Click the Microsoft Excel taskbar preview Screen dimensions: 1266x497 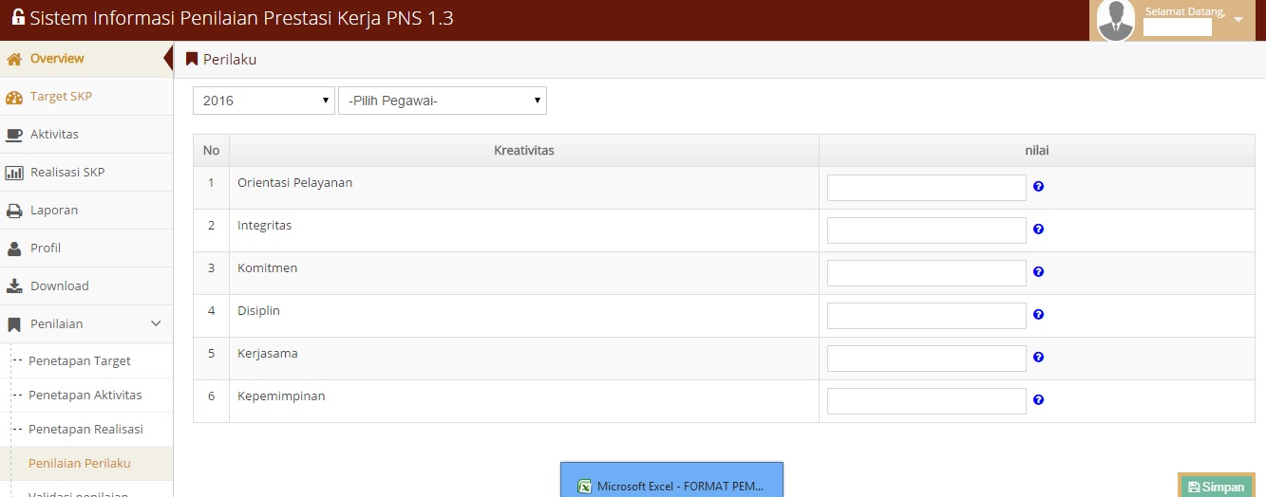(x=671, y=480)
